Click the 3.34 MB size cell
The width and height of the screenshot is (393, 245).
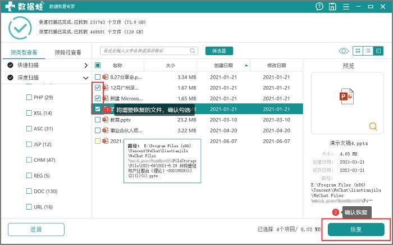187,77
